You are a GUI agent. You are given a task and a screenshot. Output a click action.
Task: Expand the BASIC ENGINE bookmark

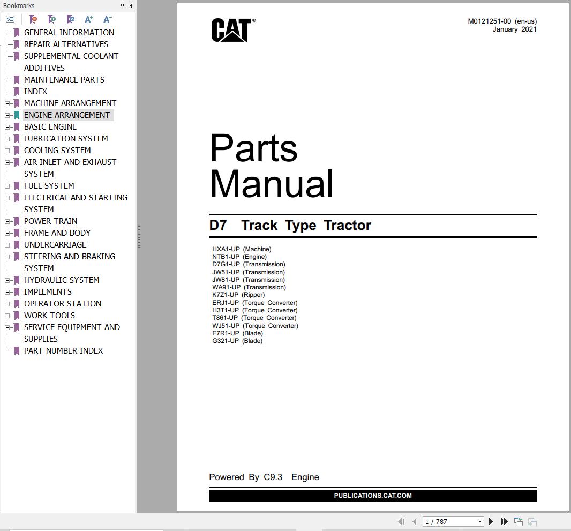(x=7, y=127)
